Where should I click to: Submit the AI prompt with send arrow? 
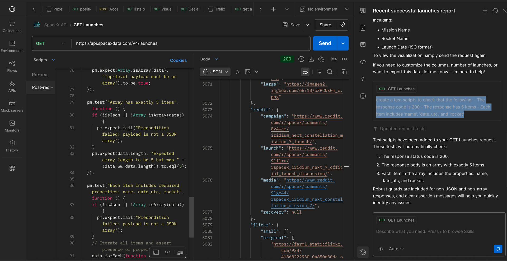[498, 249]
